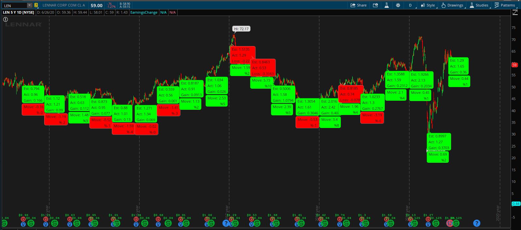Open the info panel icon beside Share

coord(376,5)
